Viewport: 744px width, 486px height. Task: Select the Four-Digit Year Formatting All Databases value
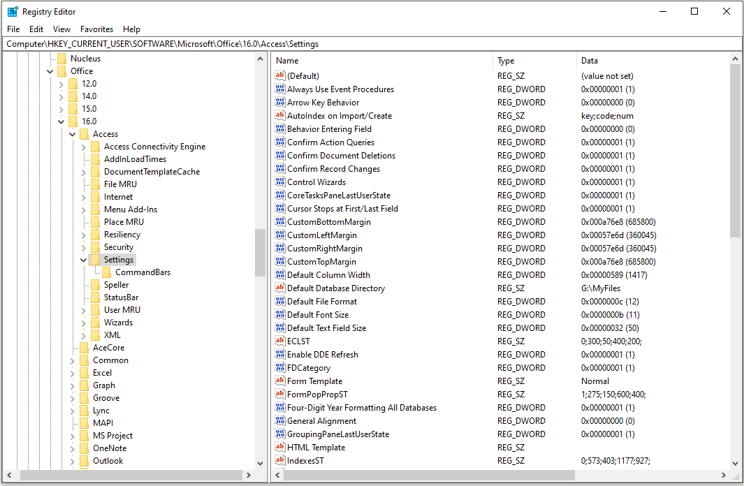(362, 407)
